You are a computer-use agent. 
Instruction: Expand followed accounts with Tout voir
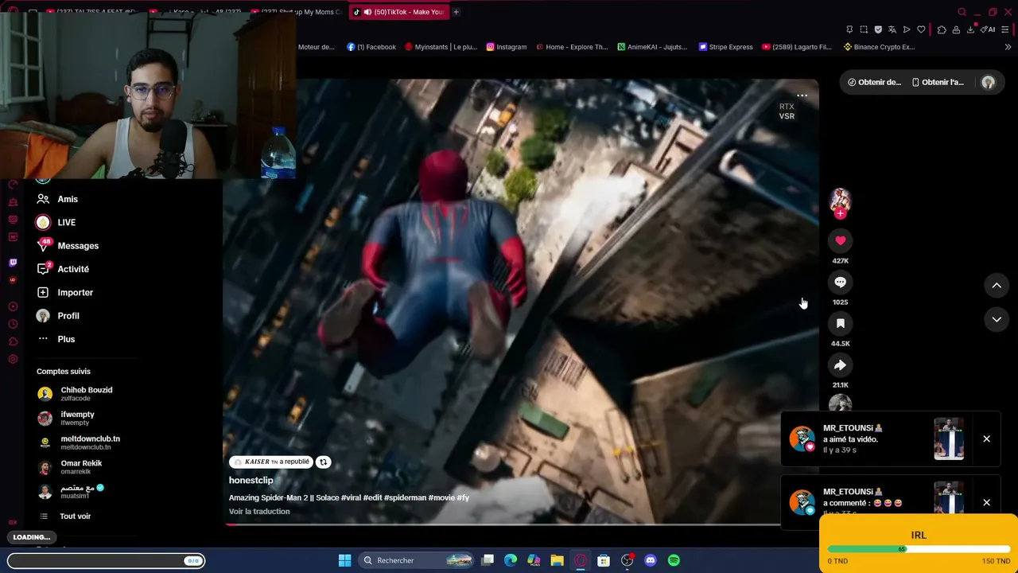tap(76, 516)
